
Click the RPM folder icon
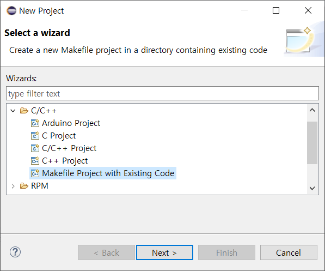click(x=24, y=186)
